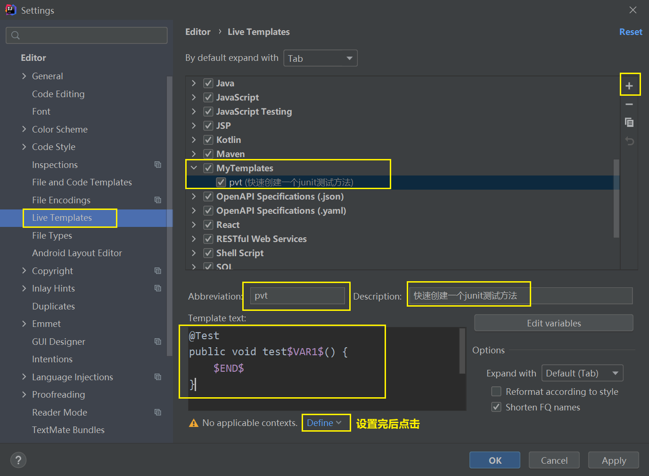
Task: Click the template list vertical scrollbar
Action: coord(616,198)
